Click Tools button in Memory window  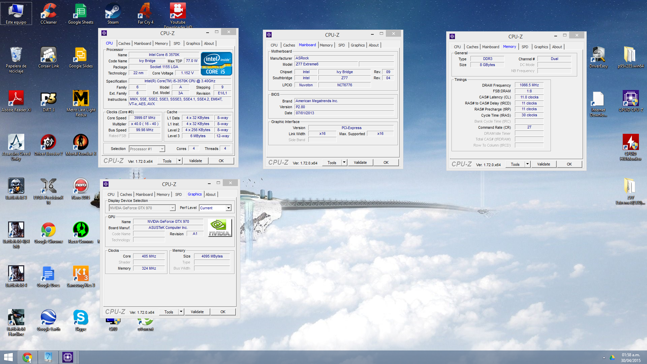click(515, 164)
